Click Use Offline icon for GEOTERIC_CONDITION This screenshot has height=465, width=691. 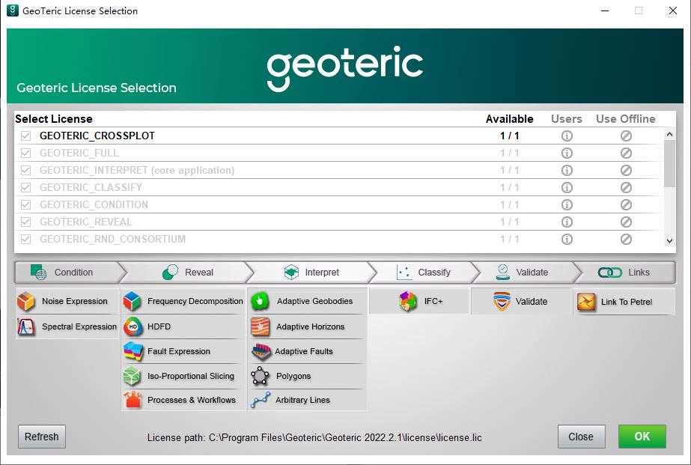click(x=626, y=204)
